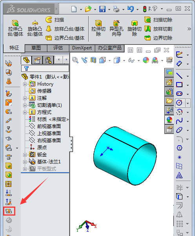The height and width of the screenshot is (236, 195).
Task: Click the Rebuild traffic light icon
Action: [x=145, y=9]
